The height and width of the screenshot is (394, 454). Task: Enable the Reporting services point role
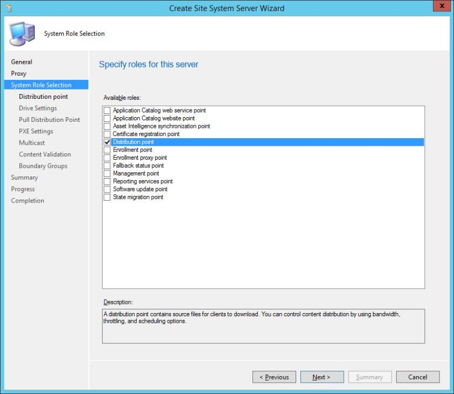coord(106,181)
